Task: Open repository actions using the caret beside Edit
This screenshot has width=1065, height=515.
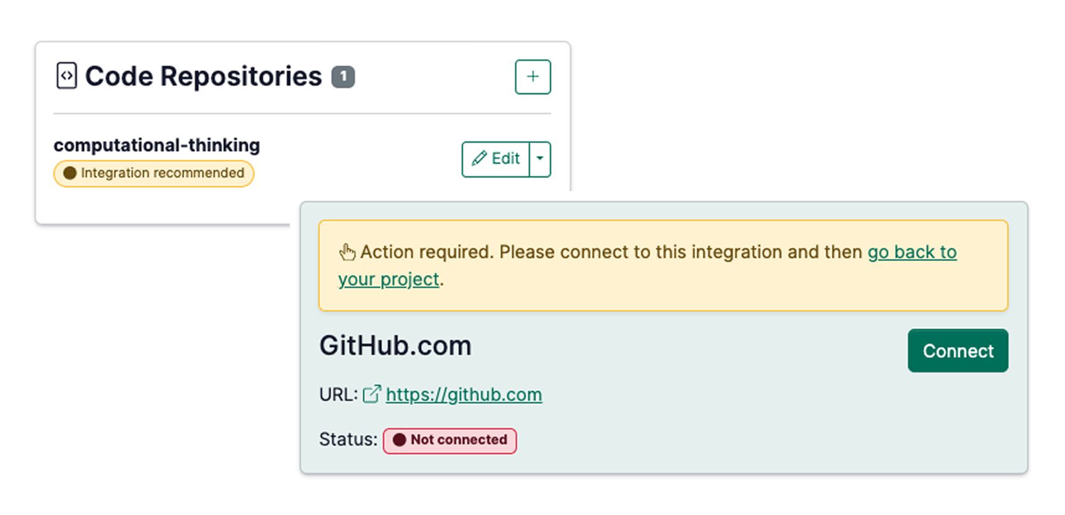Action: (x=539, y=159)
